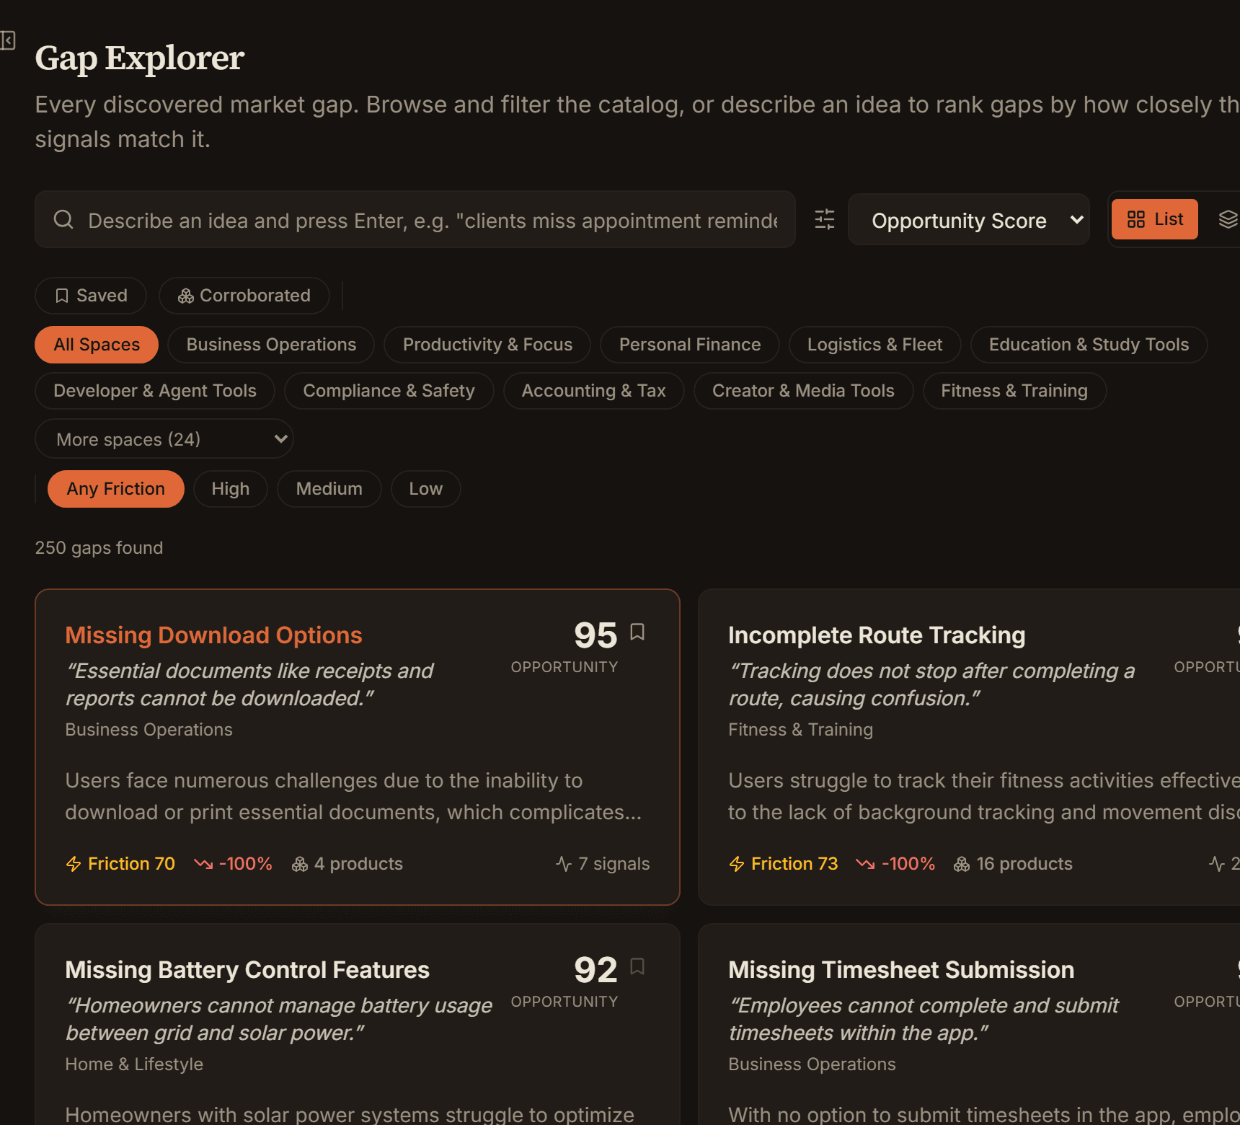Toggle the Corroborated filter
Image resolution: width=1240 pixels, height=1125 pixels.
pos(244,296)
